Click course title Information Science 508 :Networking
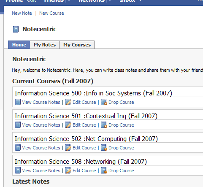 tap(81, 162)
